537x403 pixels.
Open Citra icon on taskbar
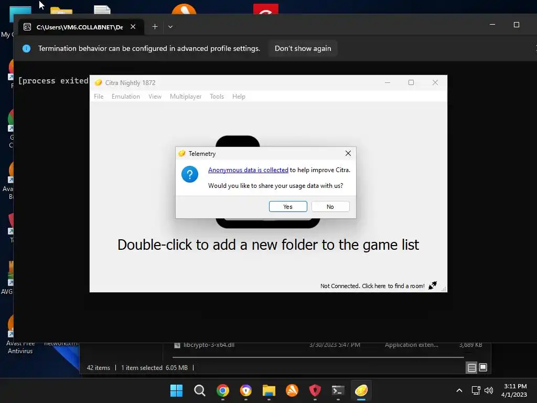(361, 390)
